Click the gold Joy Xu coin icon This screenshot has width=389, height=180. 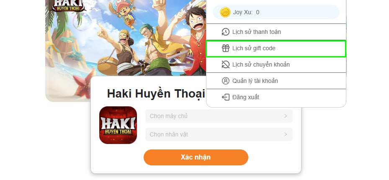225,12
